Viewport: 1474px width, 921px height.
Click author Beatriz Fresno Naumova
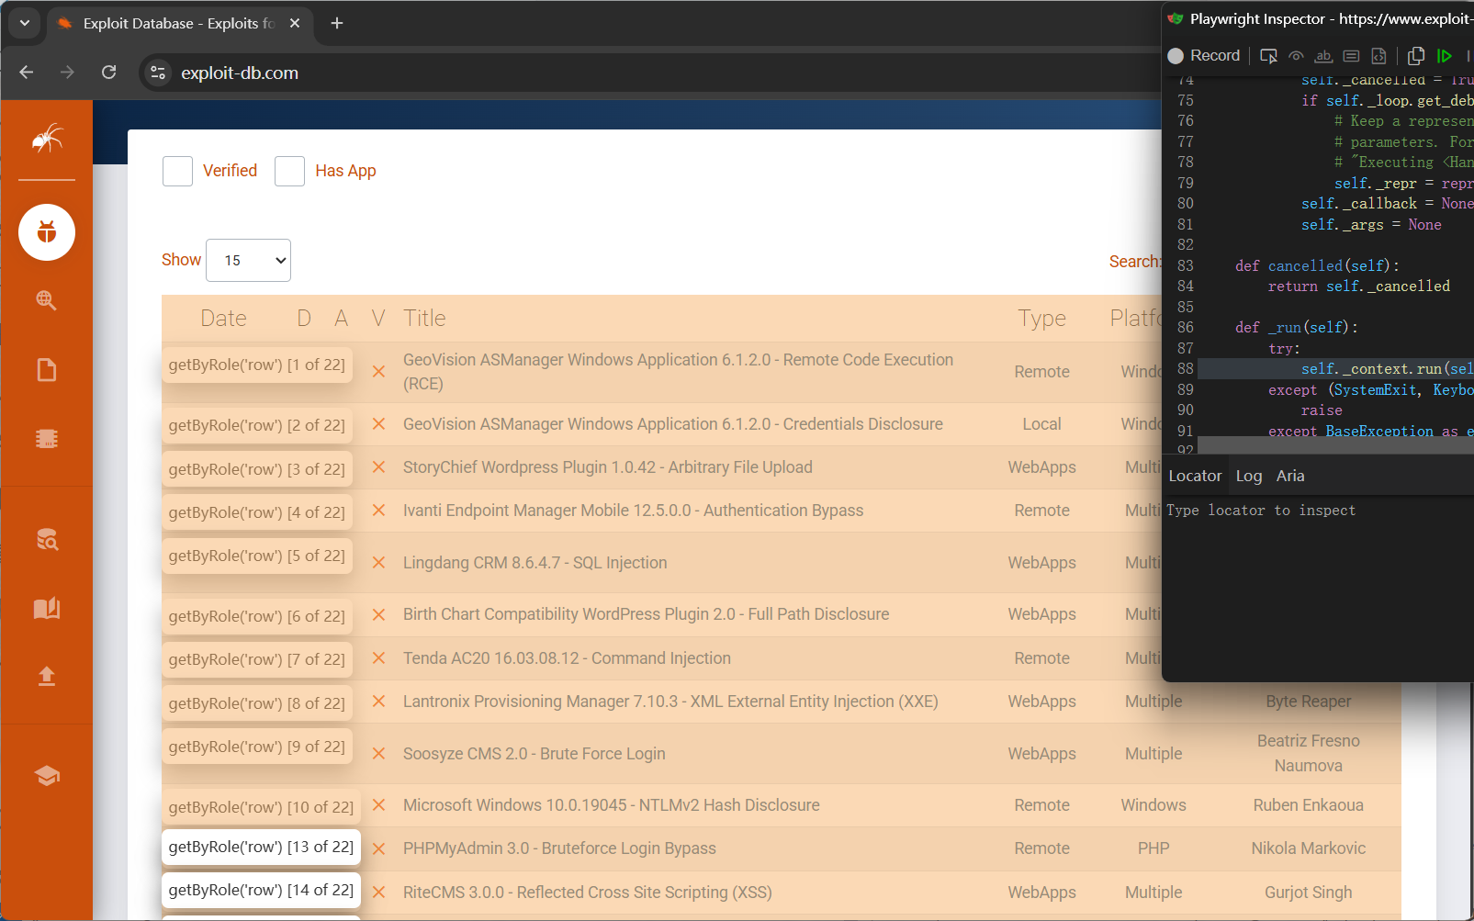tap(1308, 753)
